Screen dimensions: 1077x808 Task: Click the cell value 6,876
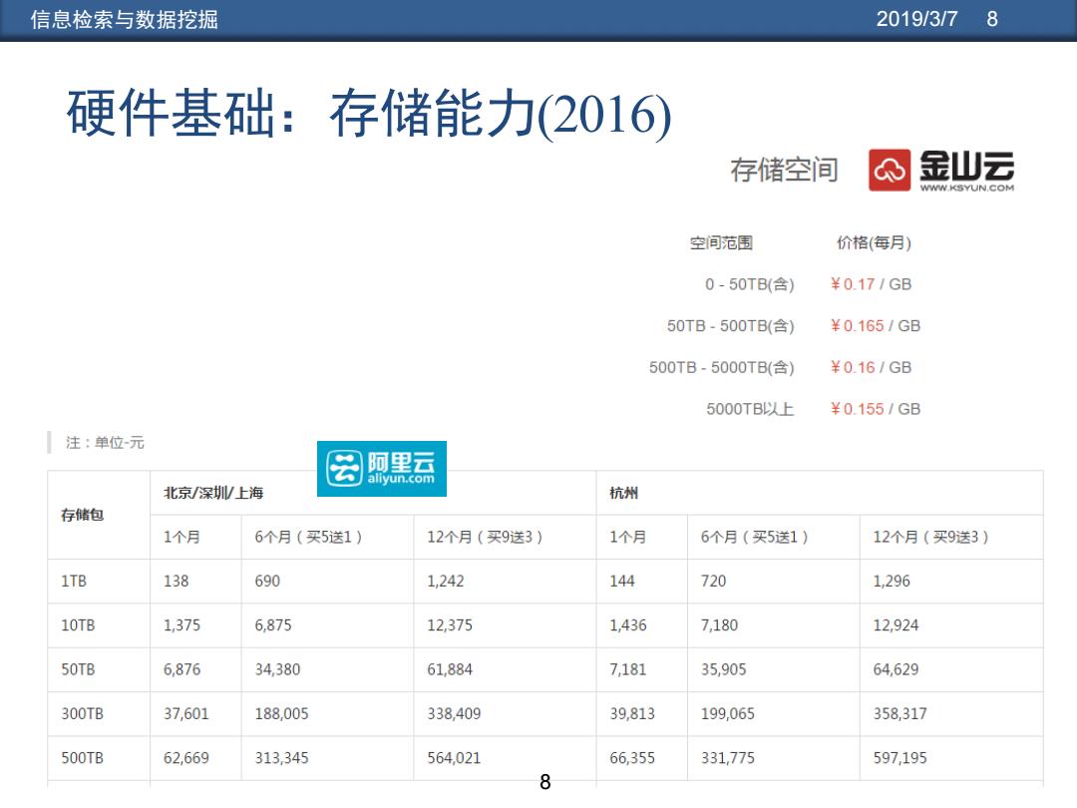click(182, 669)
